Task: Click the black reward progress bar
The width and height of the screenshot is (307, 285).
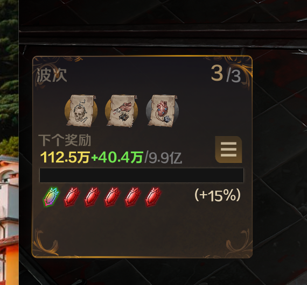Action: 142,175
